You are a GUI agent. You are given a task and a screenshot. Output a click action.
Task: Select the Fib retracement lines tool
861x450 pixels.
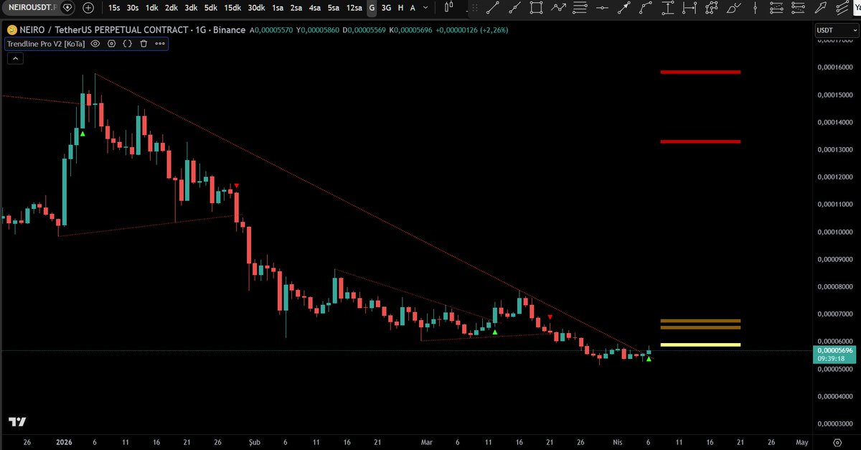click(x=580, y=7)
